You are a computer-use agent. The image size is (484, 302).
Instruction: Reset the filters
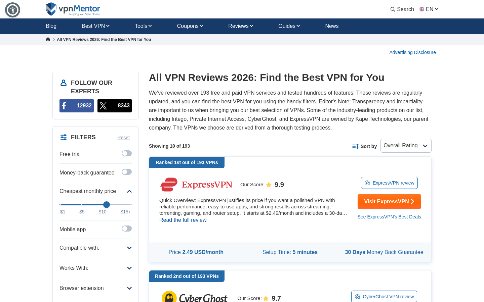123,138
